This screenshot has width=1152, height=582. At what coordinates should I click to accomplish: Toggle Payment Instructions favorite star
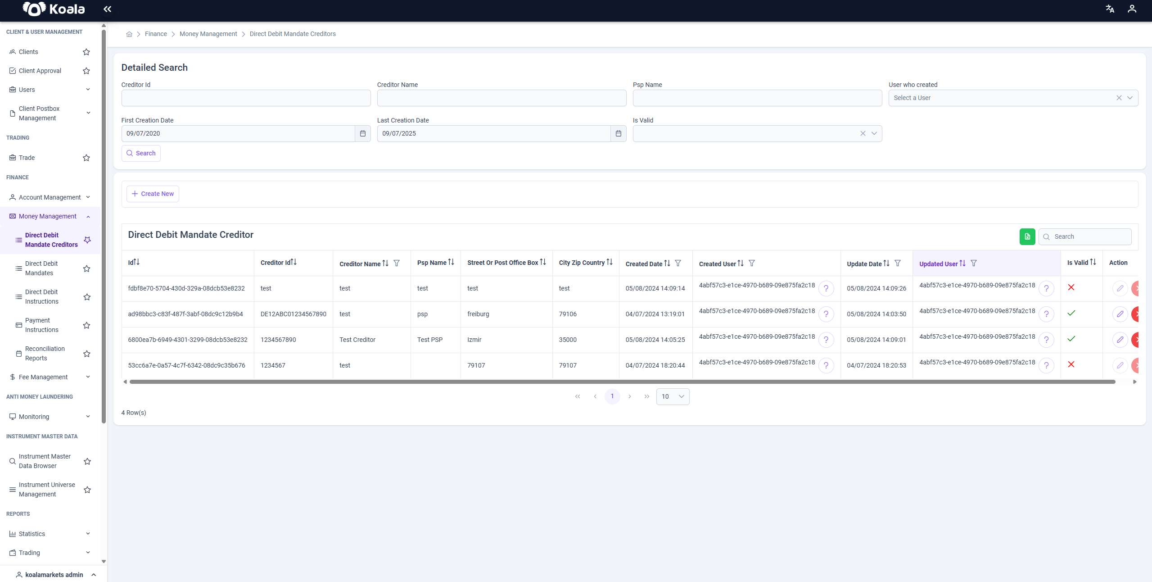[87, 325]
